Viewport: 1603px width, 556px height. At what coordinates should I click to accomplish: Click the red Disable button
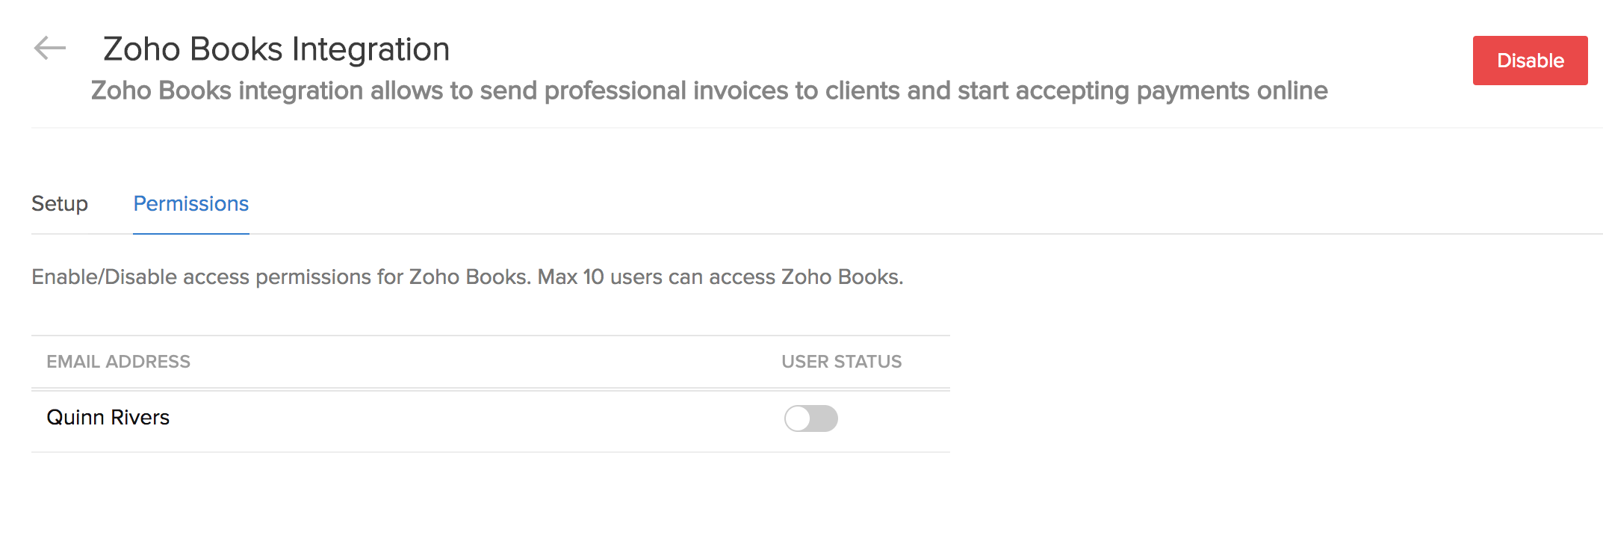click(1530, 61)
